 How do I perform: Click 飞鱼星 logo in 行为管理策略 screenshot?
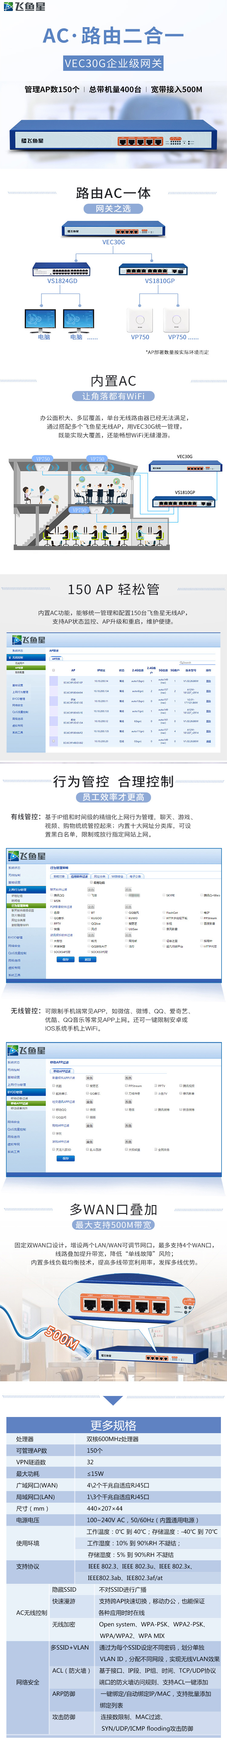pyautogui.click(x=27, y=856)
